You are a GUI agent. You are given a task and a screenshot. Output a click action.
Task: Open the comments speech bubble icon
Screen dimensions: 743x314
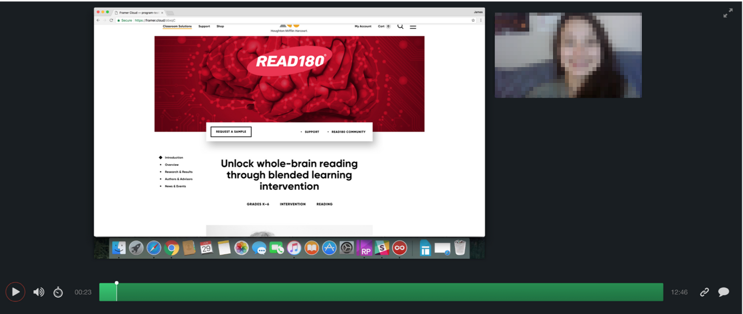pyautogui.click(x=723, y=292)
